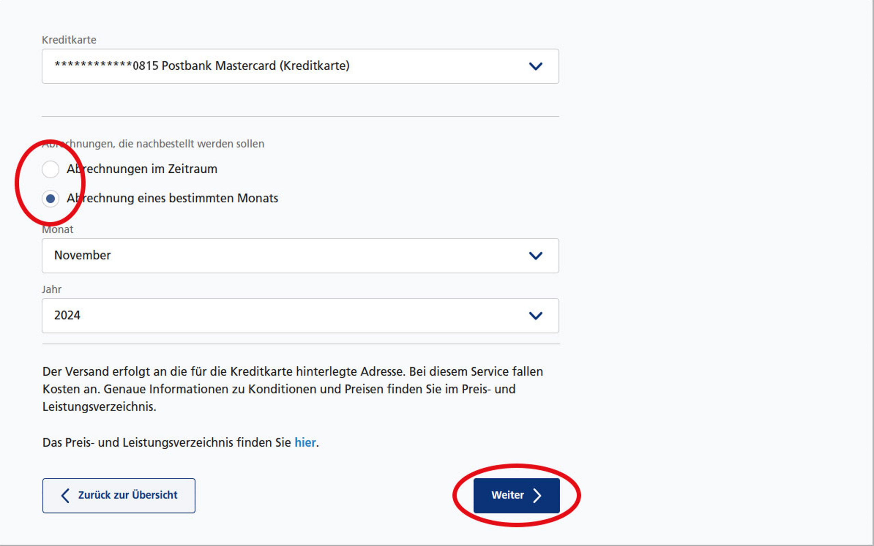Go back with 'Zurück zur Übersicht' button
Screen dimensions: 874x546
(119, 495)
